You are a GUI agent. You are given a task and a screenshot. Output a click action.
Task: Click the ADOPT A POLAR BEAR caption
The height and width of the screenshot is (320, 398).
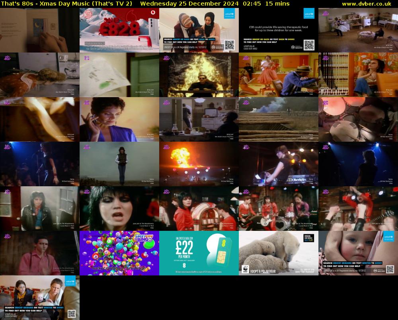[x=263, y=271]
